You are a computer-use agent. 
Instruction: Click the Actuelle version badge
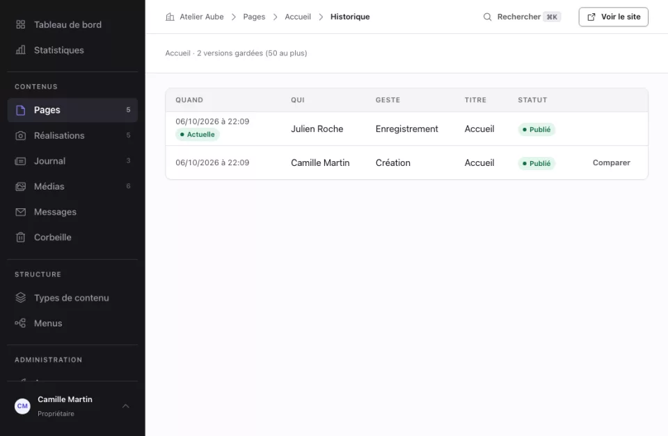click(x=197, y=134)
